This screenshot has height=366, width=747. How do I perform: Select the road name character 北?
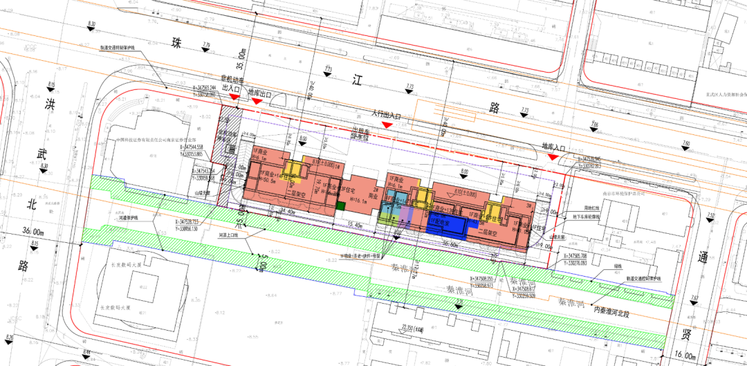33,204
